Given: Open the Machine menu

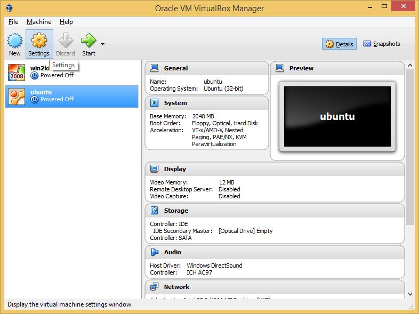Looking at the screenshot, I should coord(39,22).
